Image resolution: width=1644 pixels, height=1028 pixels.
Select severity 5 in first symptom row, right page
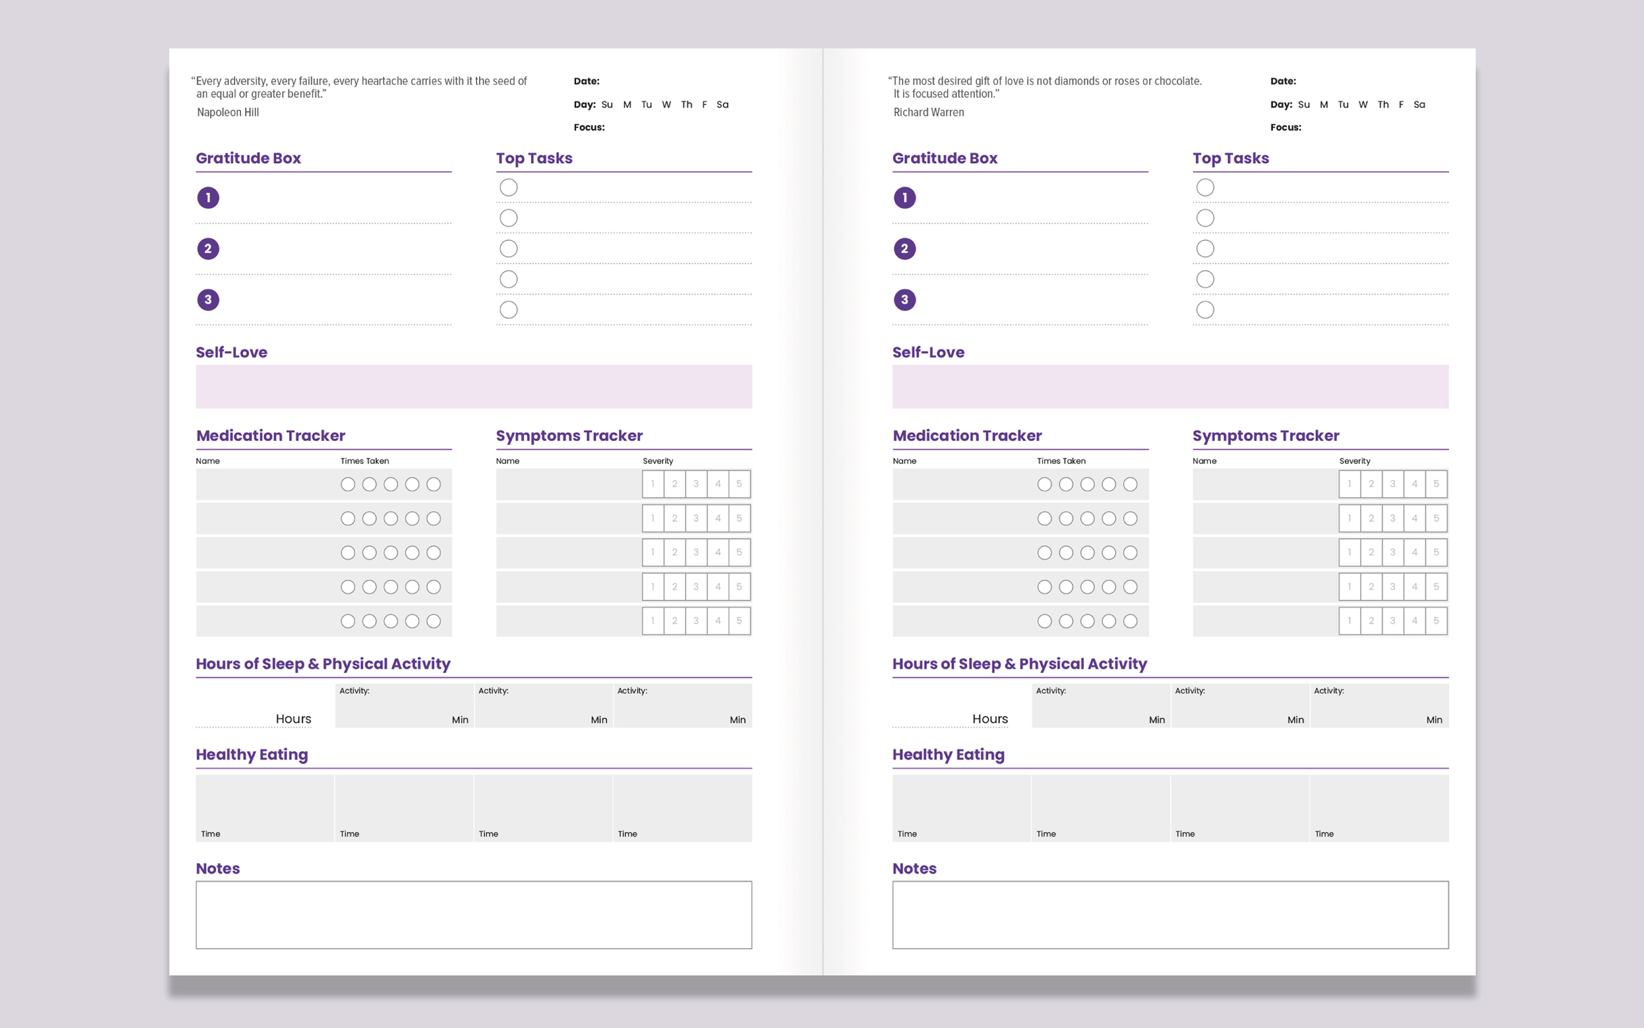(x=1436, y=484)
